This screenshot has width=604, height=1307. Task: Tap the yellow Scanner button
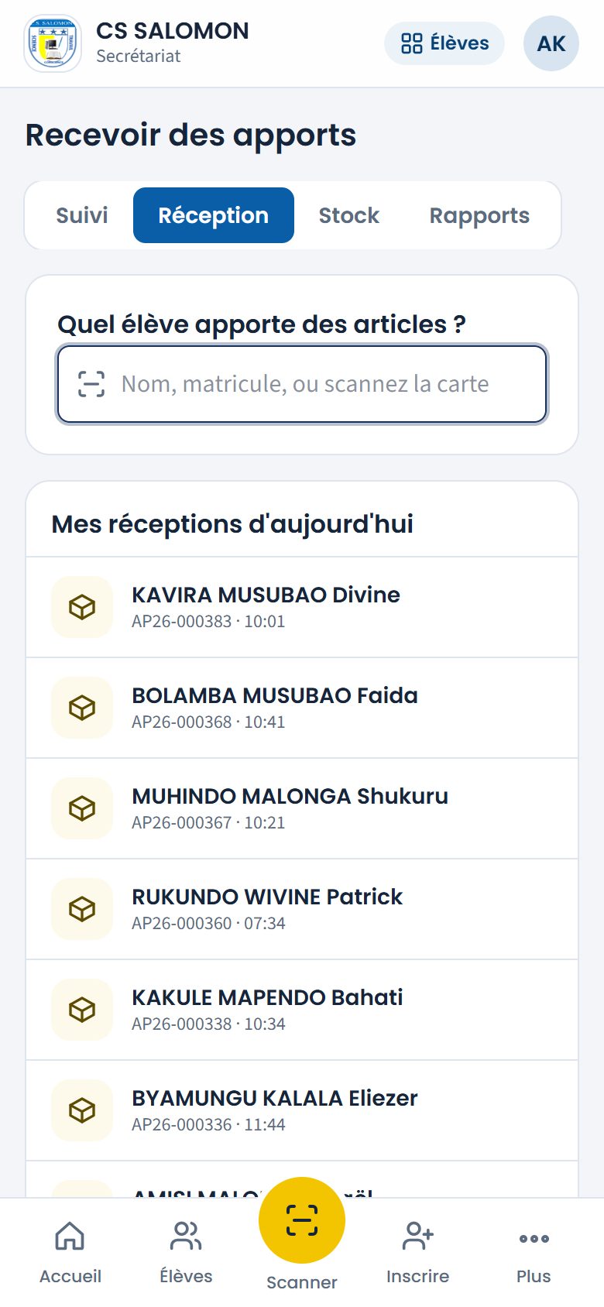coord(302,1220)
